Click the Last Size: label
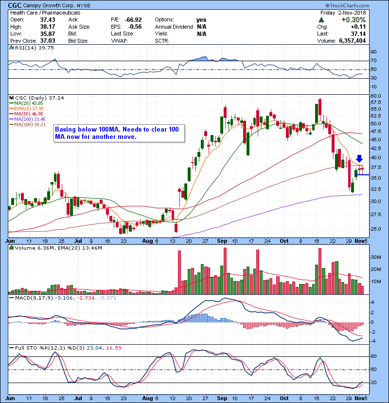The height and width of the screenshot is (403, 389). click(x=123, y=34)
